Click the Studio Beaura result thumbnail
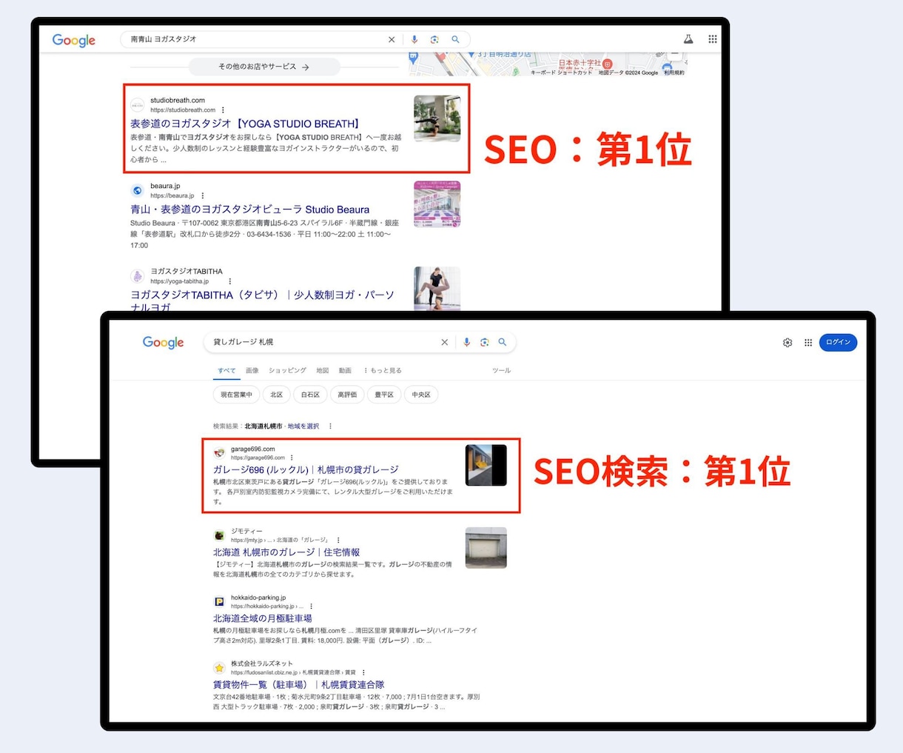 437,204
